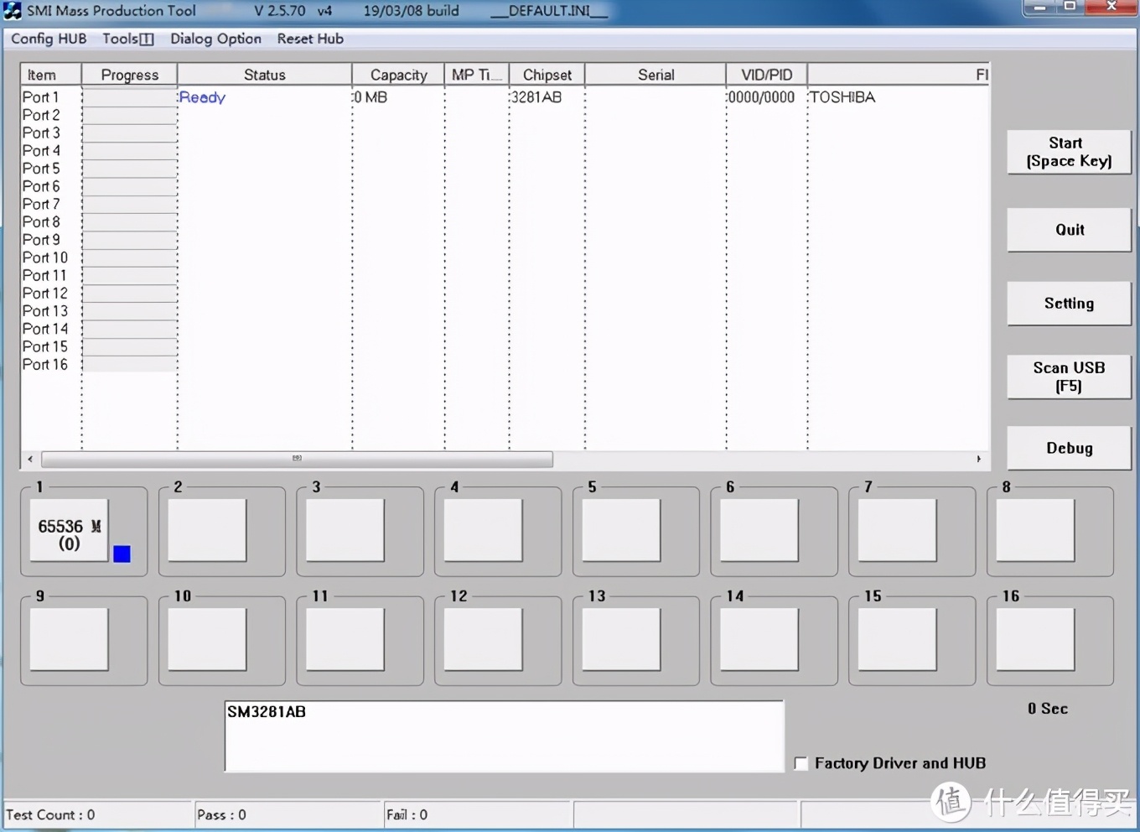Close the SMI Mass Production Tool window
This screenshot has width=1140, height=832.
coord(1111,8)
